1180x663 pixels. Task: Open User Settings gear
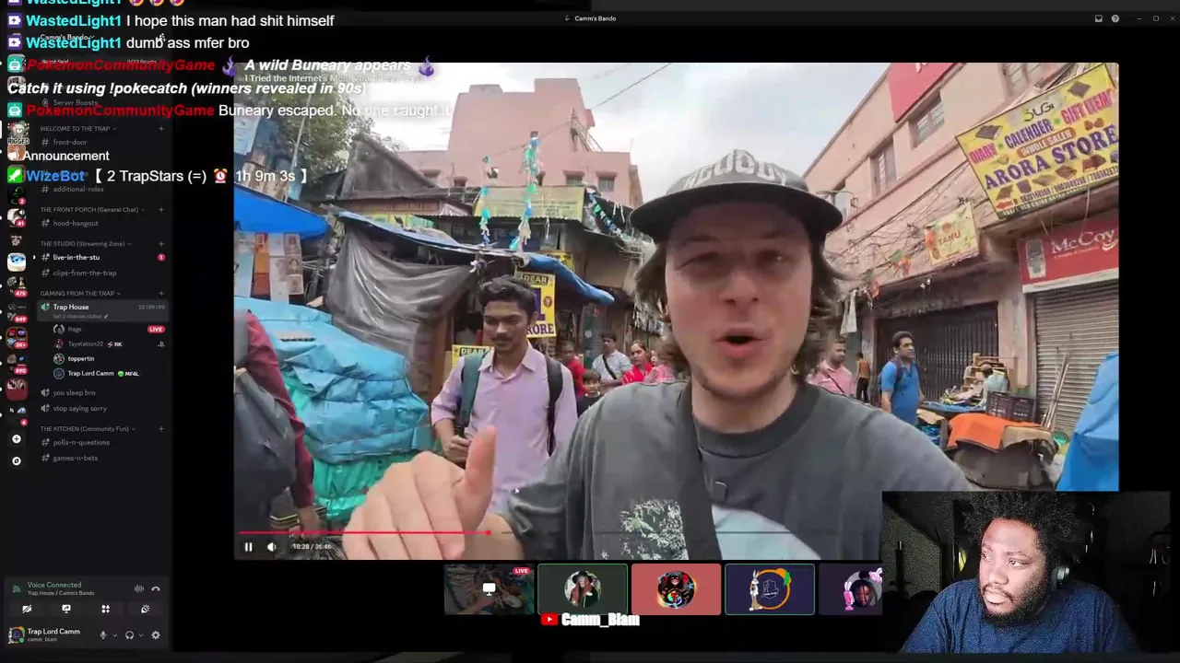pyautogui.click(x=155, y=634)
